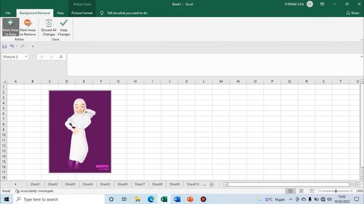Switch to the View tab
Viewport: 364px width, 204px height.
60,13
